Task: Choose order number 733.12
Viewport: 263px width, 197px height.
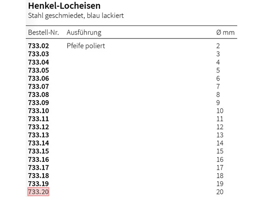Action: click(x=38, y=127)
